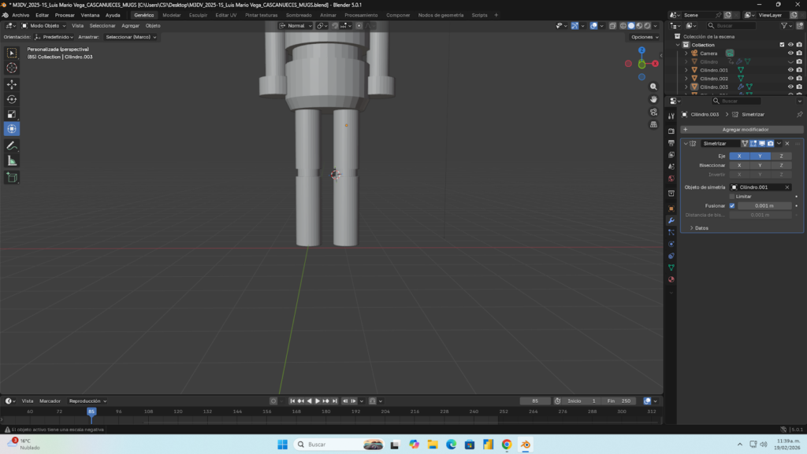Select the Rotate tool
The width and height of the screenshot is (807, 454).
pyautogui.click(x=12, y=99)
